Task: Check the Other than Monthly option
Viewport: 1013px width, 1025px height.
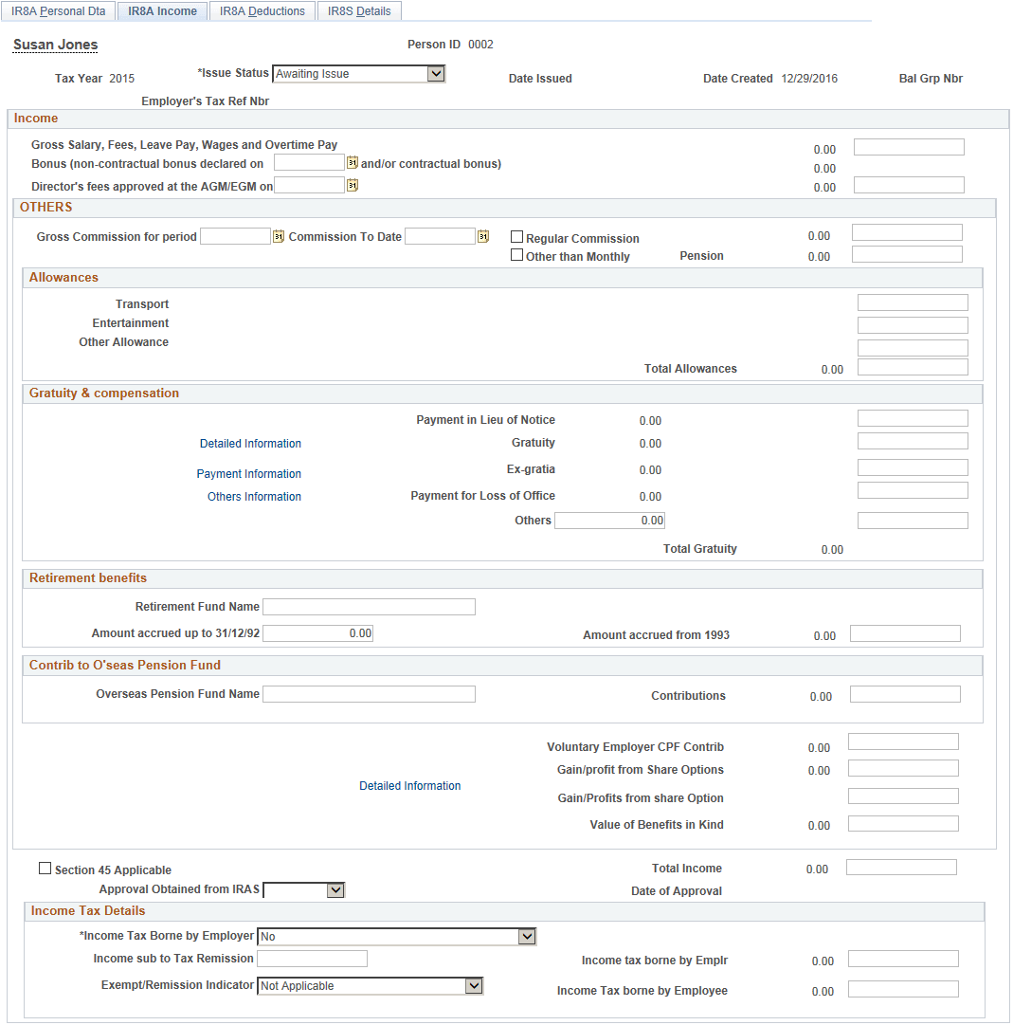Action: point(516,254)
